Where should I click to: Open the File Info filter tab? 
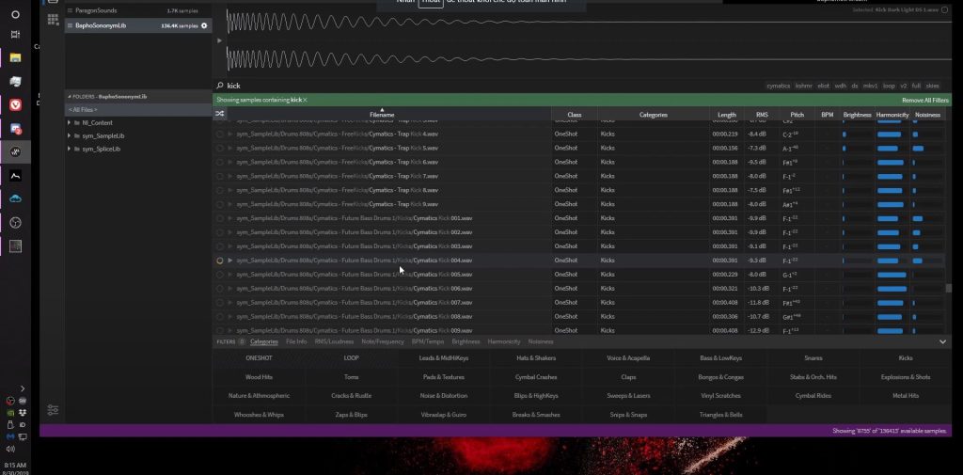point(296,341)
